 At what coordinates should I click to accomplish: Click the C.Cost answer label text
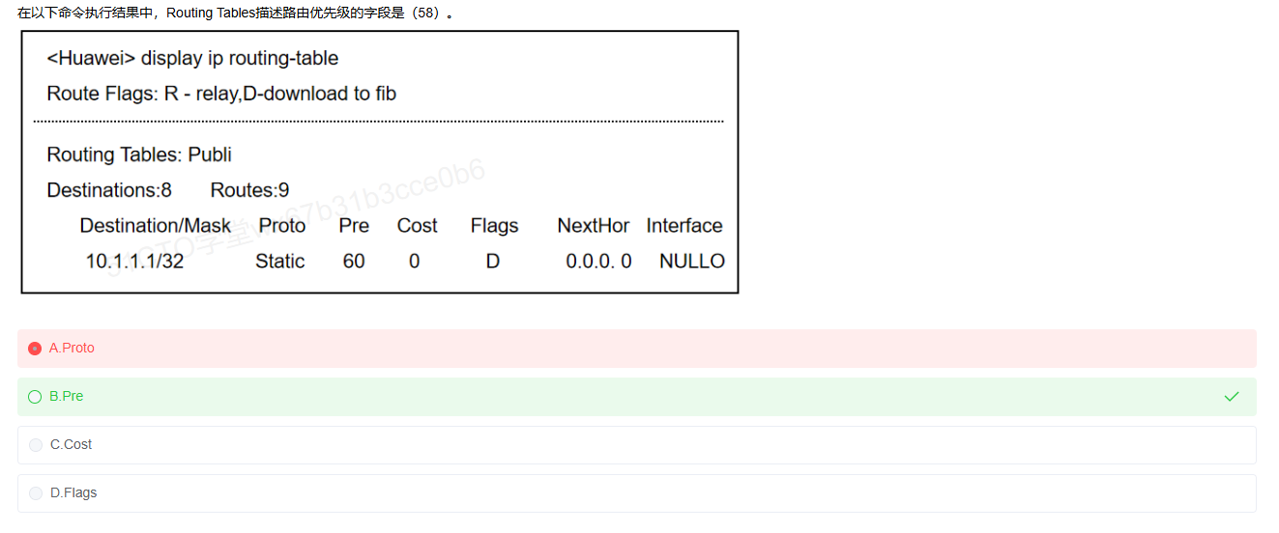tap(71, 445)
